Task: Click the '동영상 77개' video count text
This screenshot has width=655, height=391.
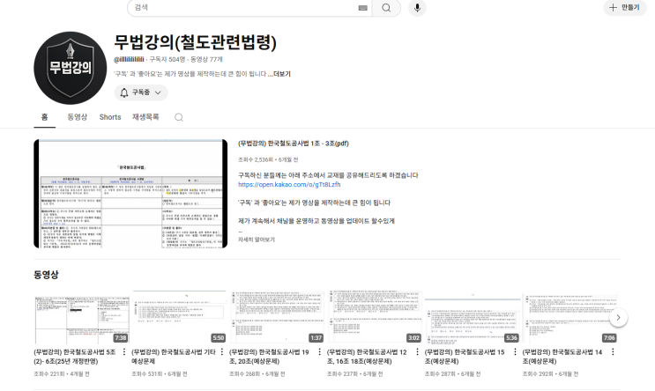Action: [206, 59]
